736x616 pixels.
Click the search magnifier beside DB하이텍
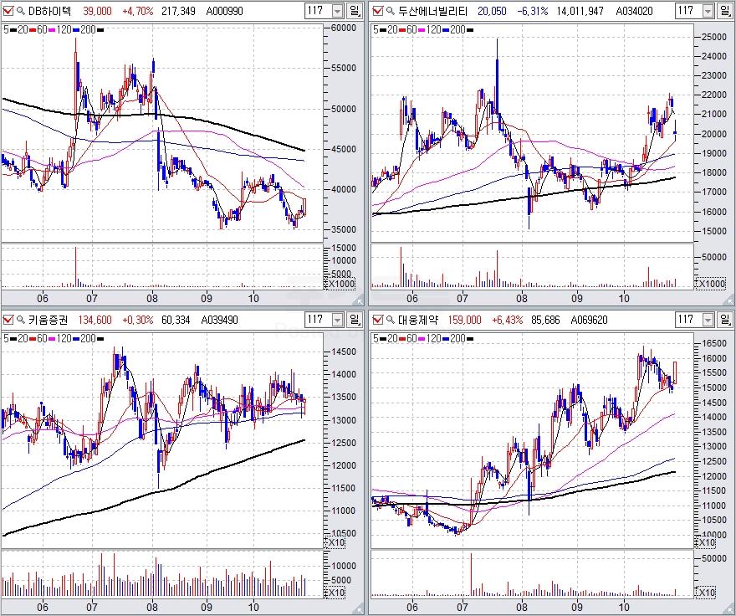pyautogui.click(x=21, y=11)
